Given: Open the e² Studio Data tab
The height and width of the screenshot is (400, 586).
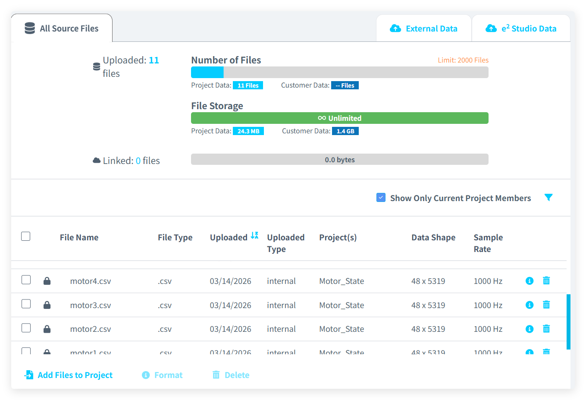Looking at the screenshot, I should (x=521, y=28).
